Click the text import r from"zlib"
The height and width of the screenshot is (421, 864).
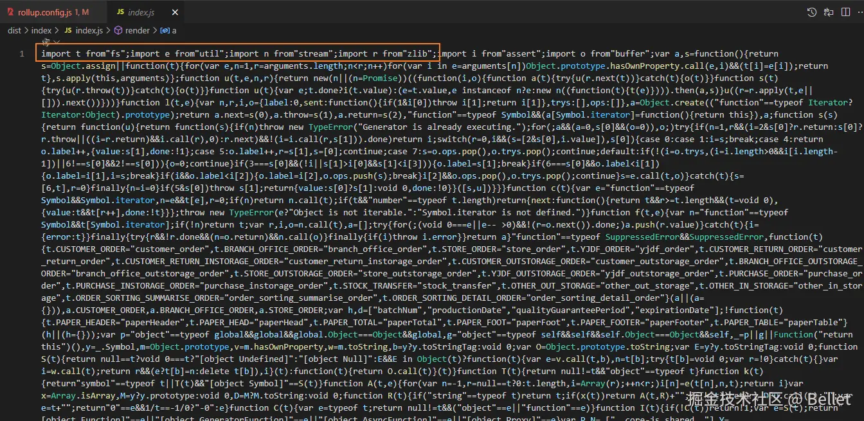coord(386,53)
